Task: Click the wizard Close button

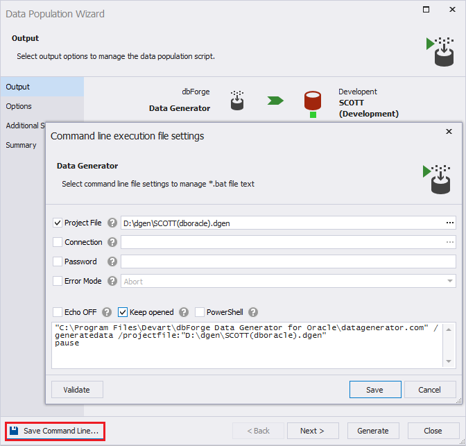Action: 433,431
